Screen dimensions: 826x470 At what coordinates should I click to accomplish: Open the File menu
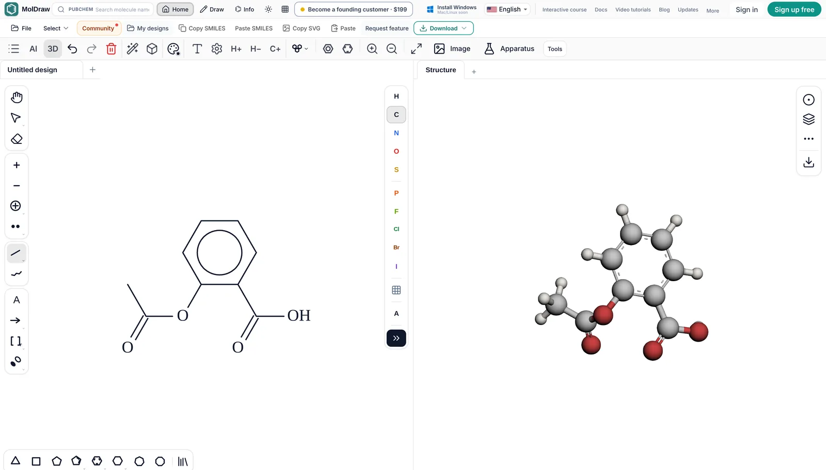tap(21, 28)
